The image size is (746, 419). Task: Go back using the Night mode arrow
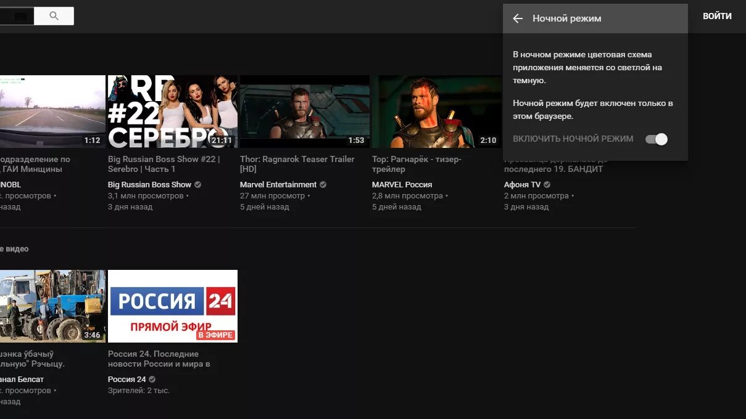coord(518,18)
